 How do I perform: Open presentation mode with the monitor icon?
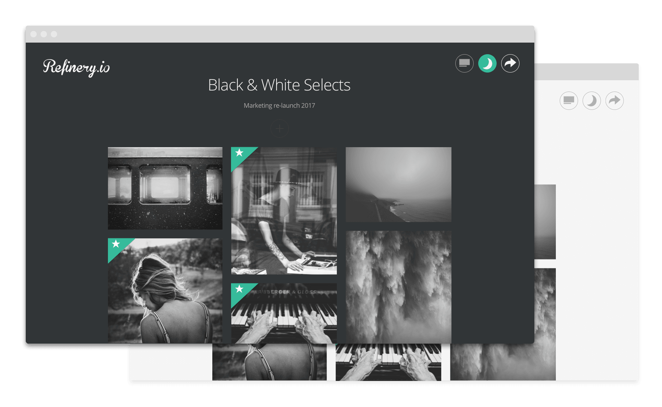(x=464, y=63)
